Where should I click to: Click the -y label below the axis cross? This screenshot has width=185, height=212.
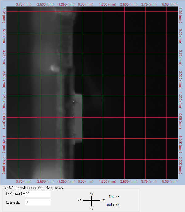click(91, 209)
